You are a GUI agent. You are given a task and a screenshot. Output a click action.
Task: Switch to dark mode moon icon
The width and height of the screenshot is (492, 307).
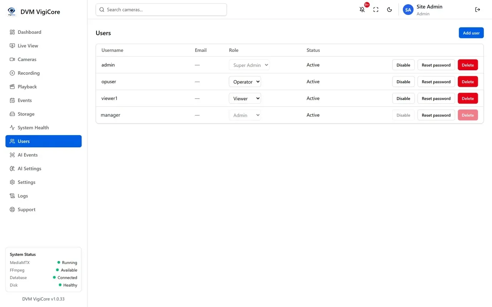coord(389,10)
